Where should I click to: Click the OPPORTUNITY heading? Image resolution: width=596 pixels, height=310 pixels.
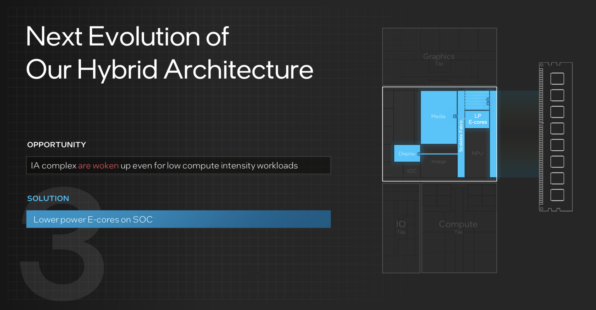pyautogui.click(x=56, y=145)
